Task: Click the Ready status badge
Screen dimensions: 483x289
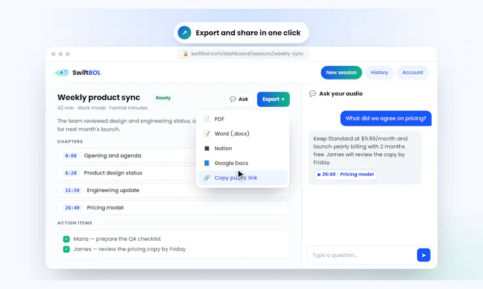Action: pyautogui.click(x=163, y=98)
